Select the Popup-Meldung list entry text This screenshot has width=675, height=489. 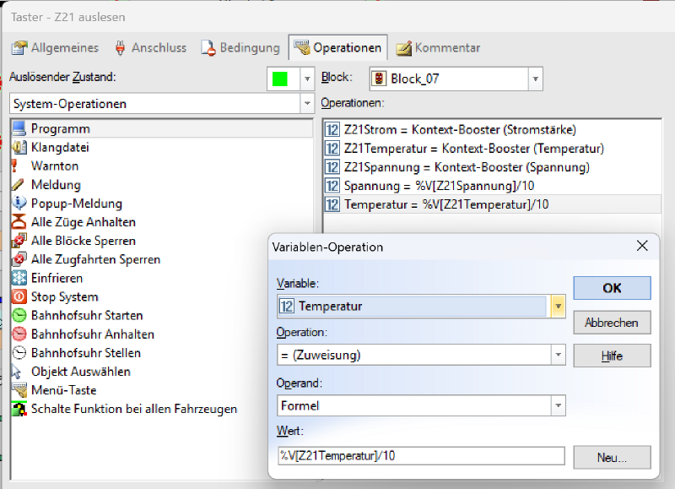[77, 204]
